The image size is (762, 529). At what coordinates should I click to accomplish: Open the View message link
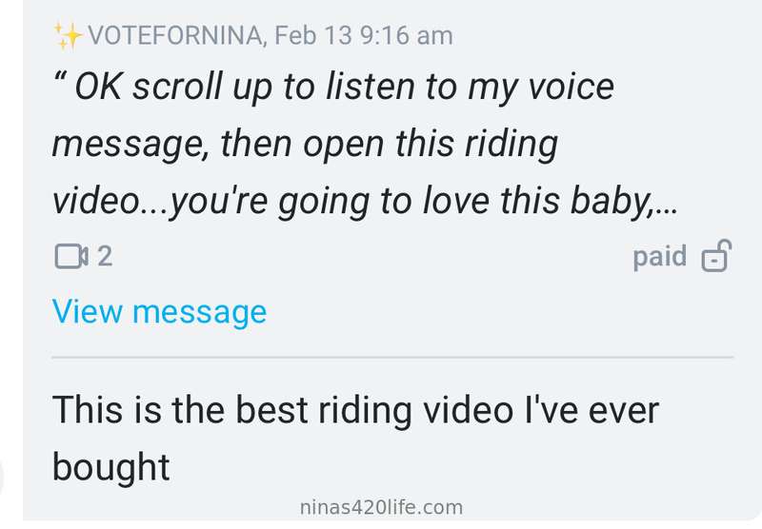point(159,311)
